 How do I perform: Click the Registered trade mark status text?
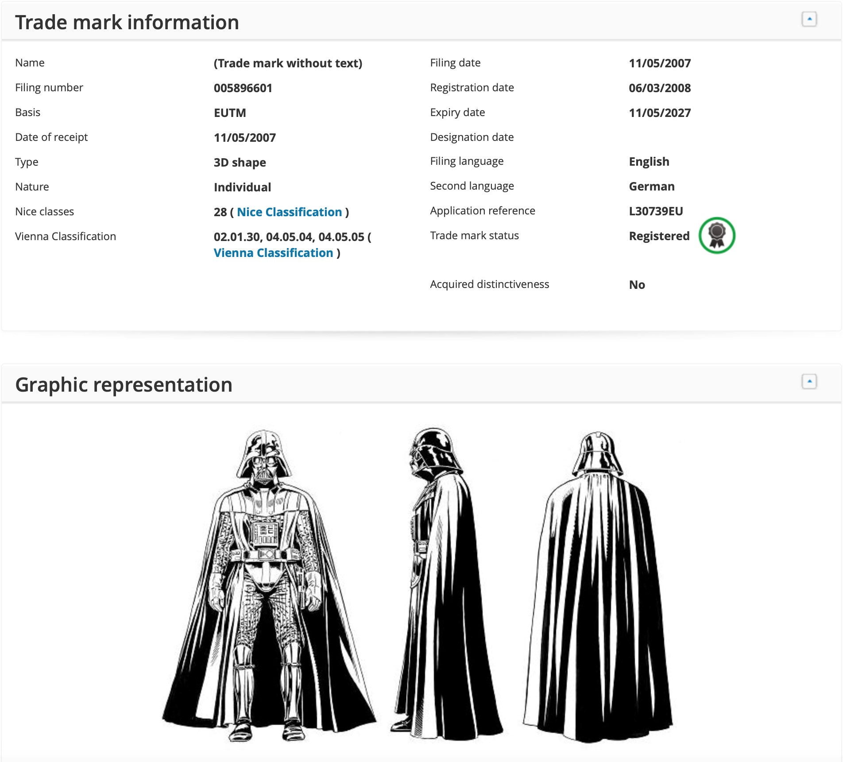[x=659, y=236]
